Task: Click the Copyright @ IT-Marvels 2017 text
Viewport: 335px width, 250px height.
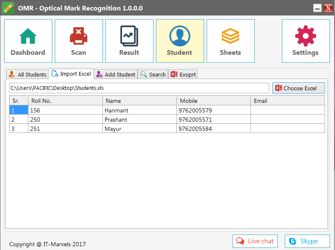Action: (x=47, y=244)
